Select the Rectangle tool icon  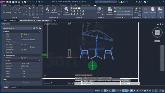pyautogui.click(x=24, y=8)
